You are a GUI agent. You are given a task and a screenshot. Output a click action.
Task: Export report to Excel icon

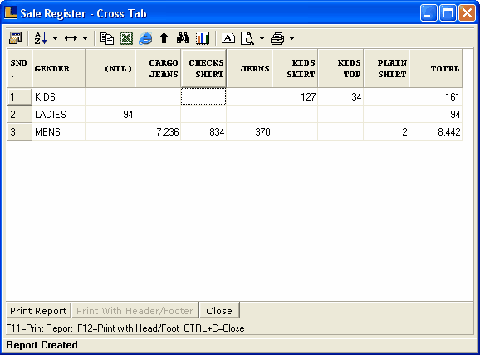coord(126,38)
